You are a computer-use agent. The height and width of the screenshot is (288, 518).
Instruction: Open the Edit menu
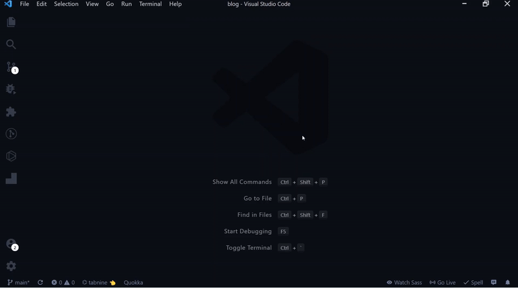coord(41,4)
